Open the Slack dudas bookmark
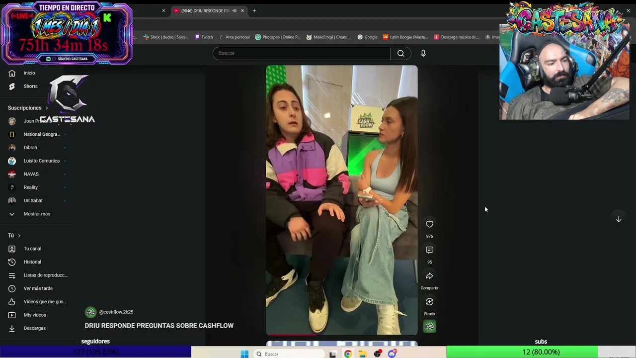Viewport: 636px width, 358px height. [x=166, y=37]
